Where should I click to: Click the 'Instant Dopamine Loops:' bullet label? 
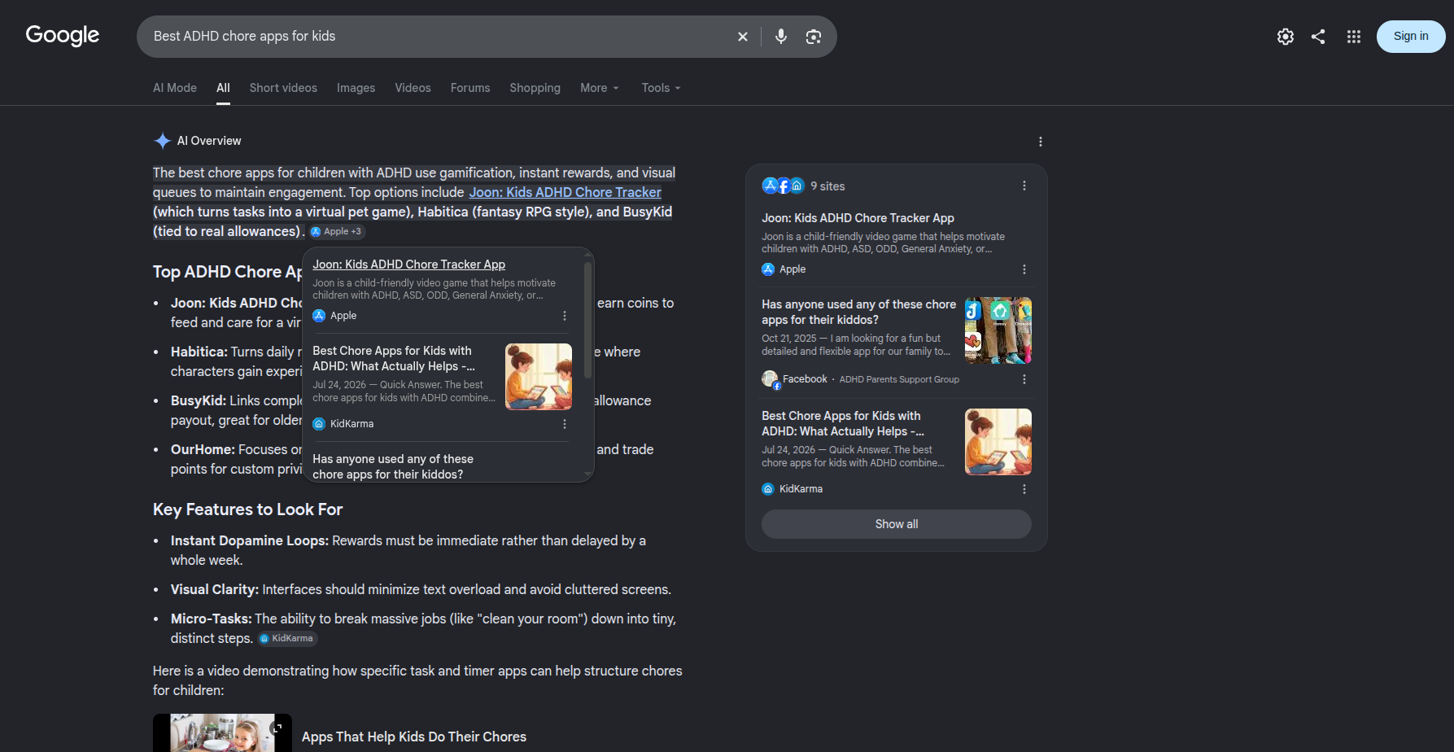[250, 541]
